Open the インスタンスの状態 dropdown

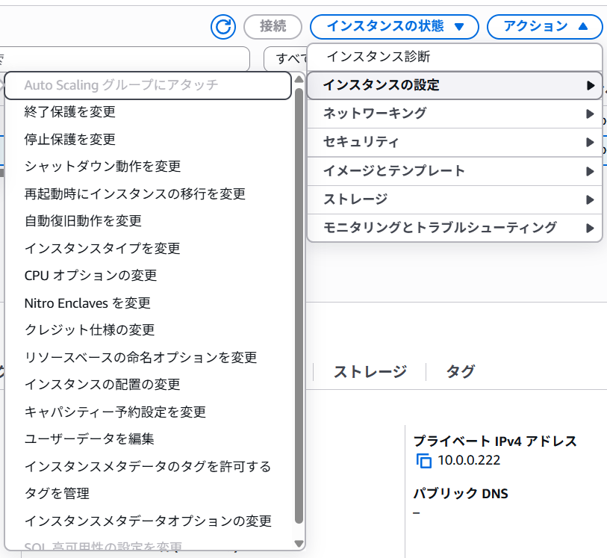pyautogui.click(x=392, y=27)
